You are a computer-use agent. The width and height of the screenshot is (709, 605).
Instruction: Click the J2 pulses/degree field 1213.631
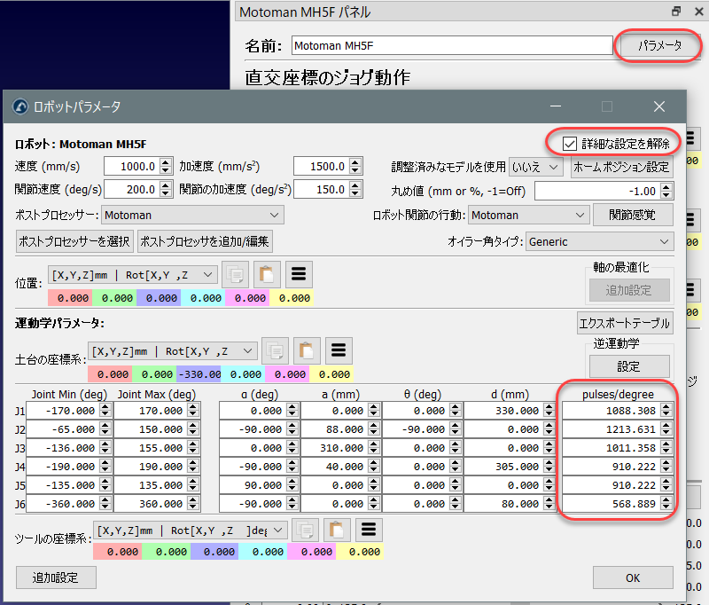click(x=617, y=429)
